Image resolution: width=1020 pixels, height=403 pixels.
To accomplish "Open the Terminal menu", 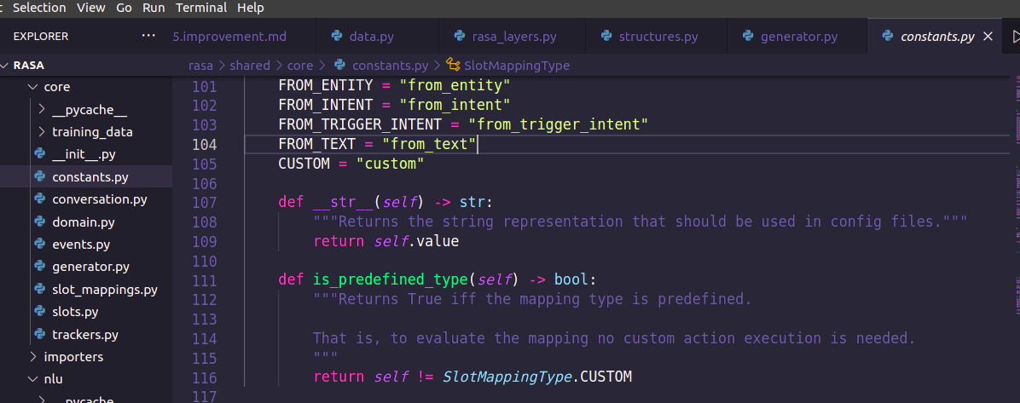I will click(201, 8).
